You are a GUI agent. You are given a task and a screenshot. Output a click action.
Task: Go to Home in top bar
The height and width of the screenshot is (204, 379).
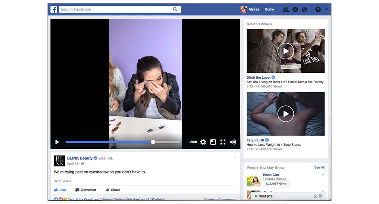coord(269,9)
